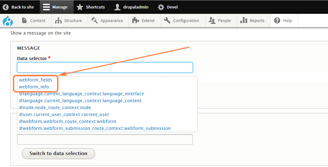This screenshot has width=328, height=167.
Task: Click the Drupal logo home icon
Action: [x=8, y=21]
